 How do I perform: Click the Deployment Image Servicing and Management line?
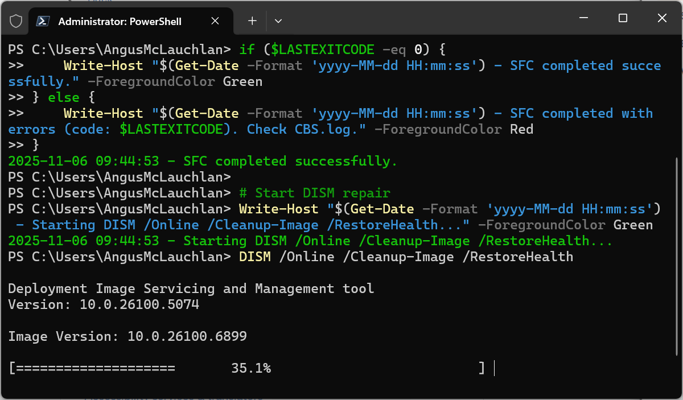pos(191,288)
